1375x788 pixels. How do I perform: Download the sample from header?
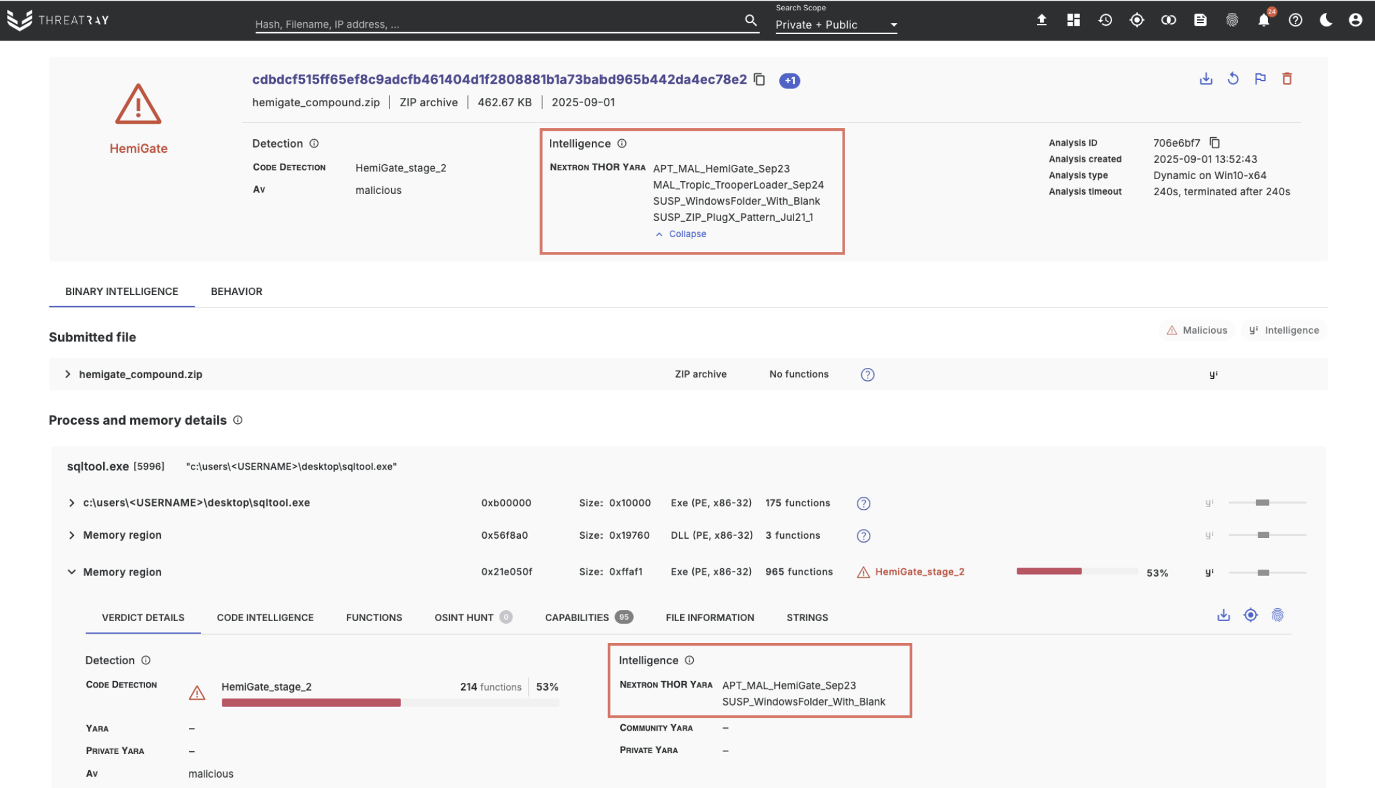click(x=1205, y=79)
